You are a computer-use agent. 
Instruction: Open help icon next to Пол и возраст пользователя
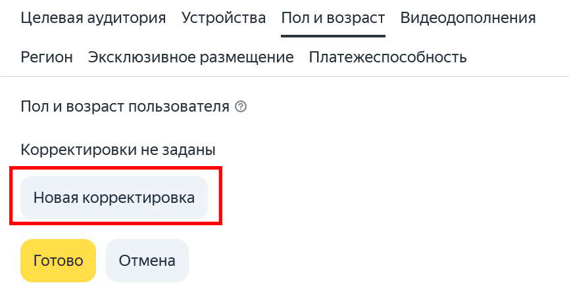click(x=241, y=107)
